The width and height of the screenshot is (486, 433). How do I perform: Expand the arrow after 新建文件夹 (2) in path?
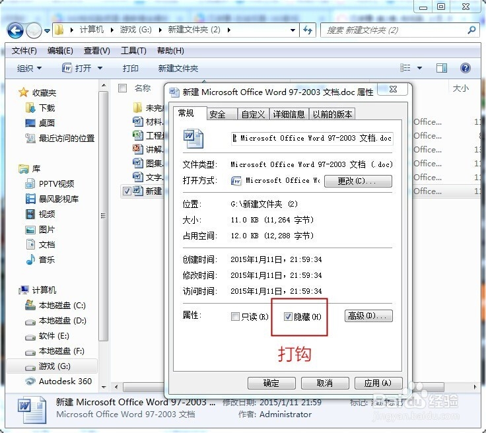click(x=229, y=30)
